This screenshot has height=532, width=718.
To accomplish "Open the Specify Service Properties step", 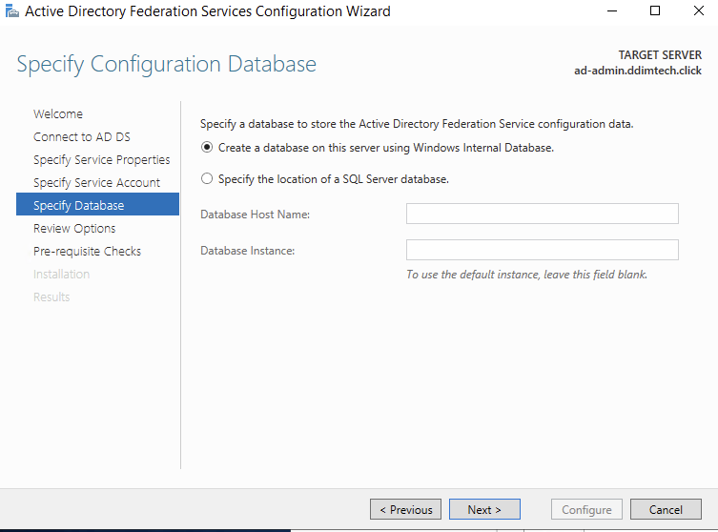I will click(x=102, y=160).
